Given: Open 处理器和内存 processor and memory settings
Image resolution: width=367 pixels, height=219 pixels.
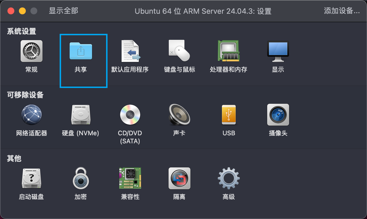Looking at the screenshot, I should tap(229, 51).
